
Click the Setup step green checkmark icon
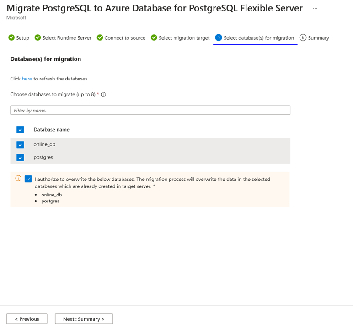[x=11, y=38]
